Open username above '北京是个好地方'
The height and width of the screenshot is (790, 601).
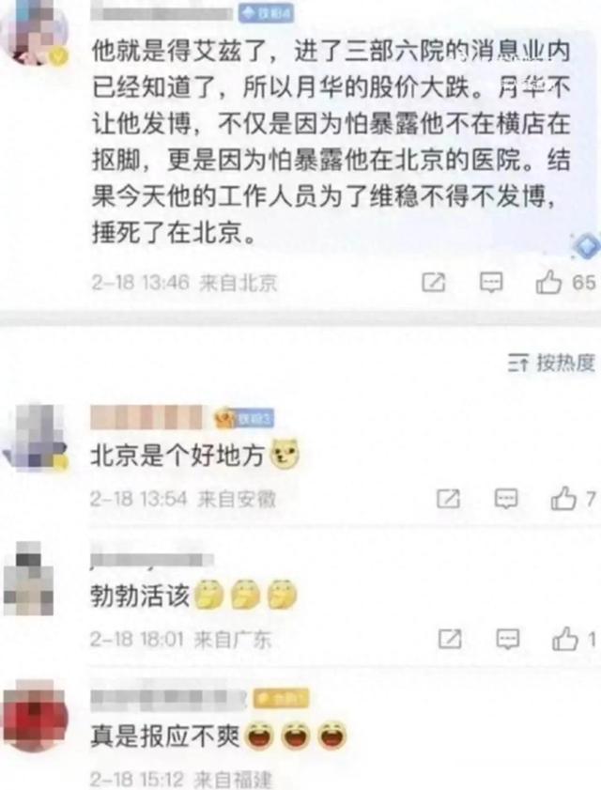(x=146, y=418)
